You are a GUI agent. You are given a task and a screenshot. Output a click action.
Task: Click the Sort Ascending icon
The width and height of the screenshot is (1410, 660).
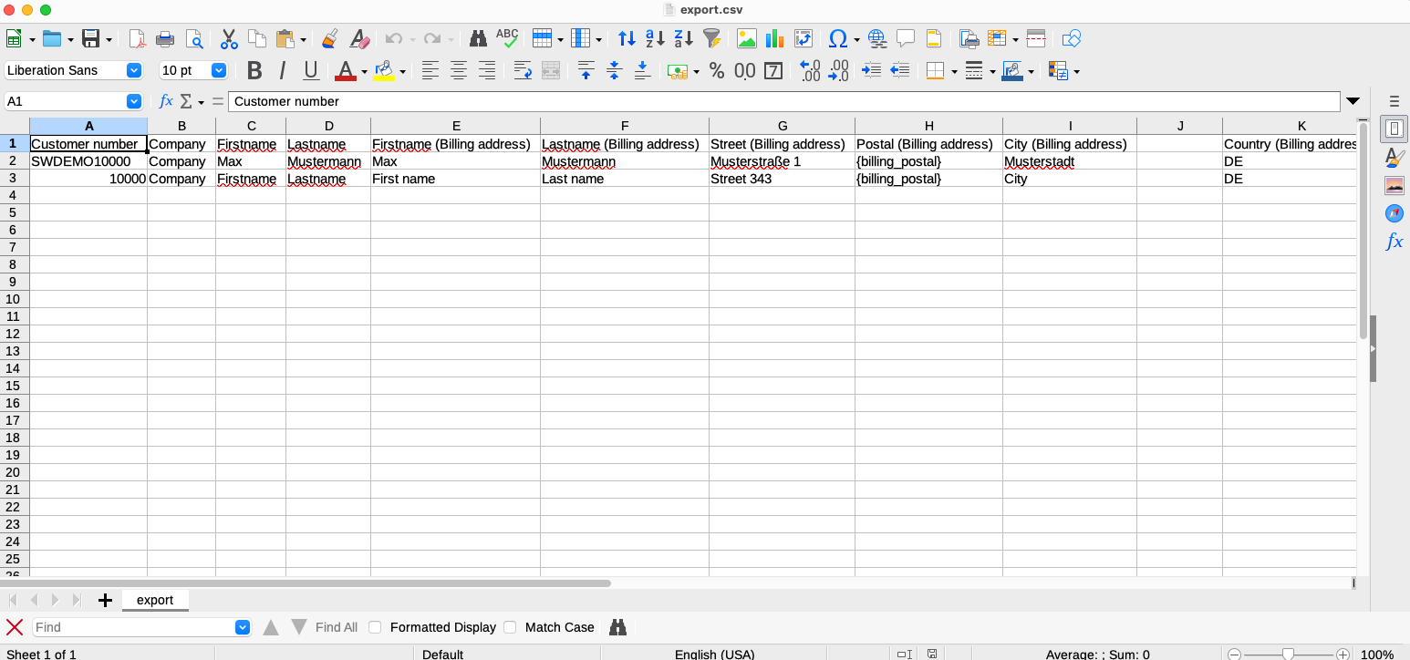pos(655,38)
